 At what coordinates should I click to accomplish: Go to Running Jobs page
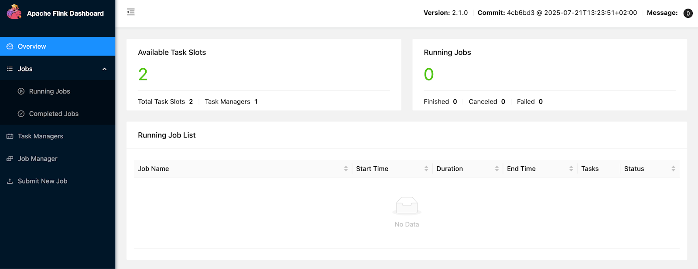point(58,91)
